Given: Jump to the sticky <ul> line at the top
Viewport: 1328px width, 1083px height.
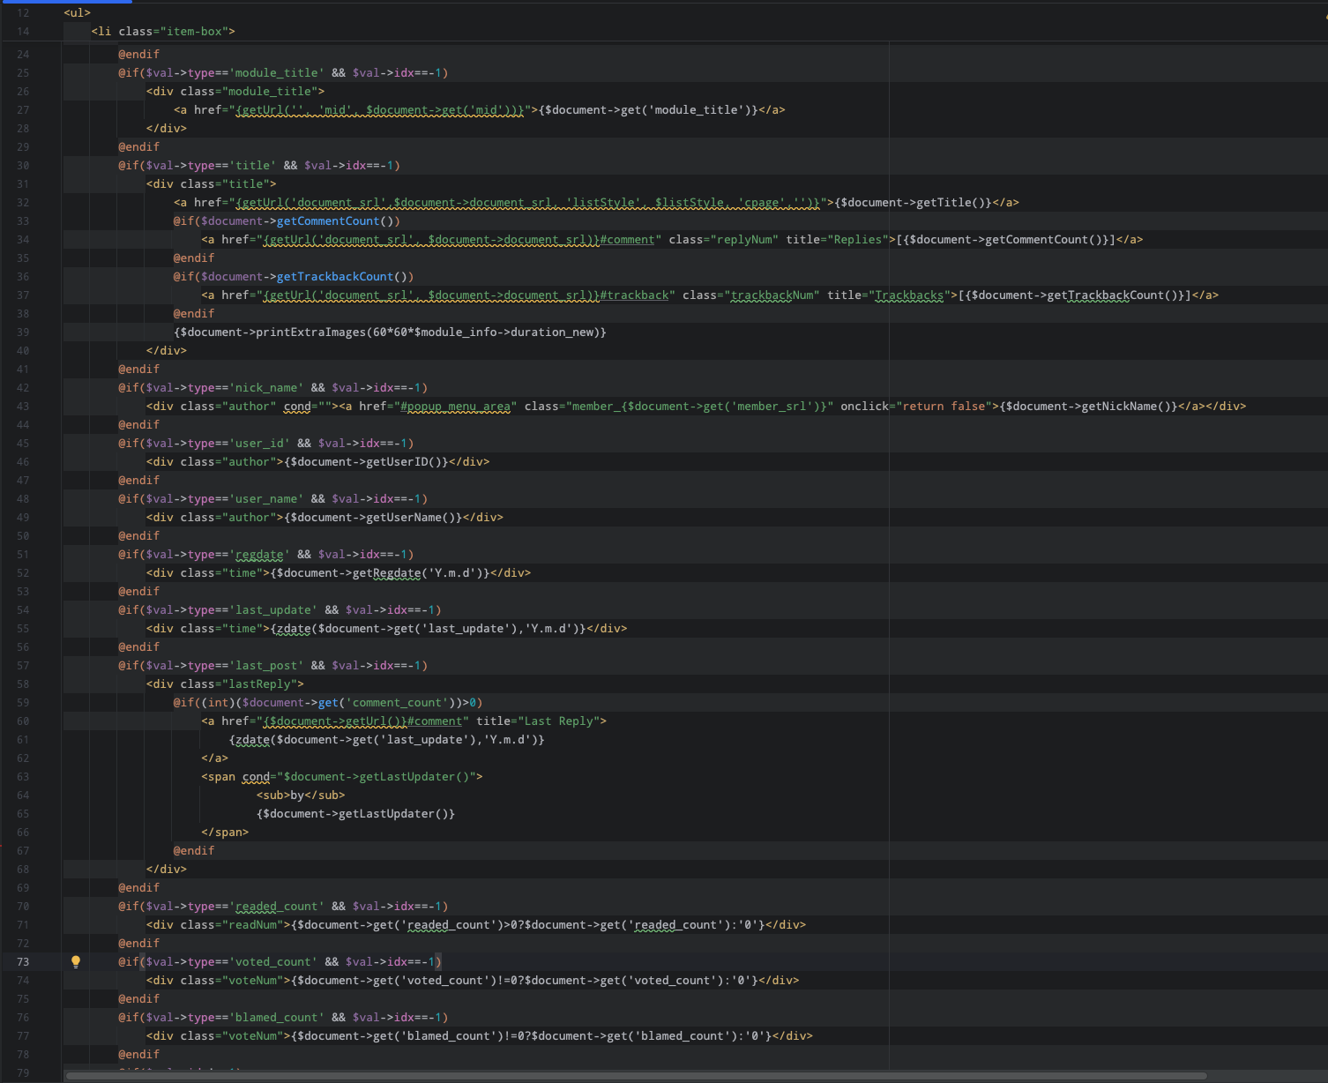Looking at the screenshot, I should 78,12.
